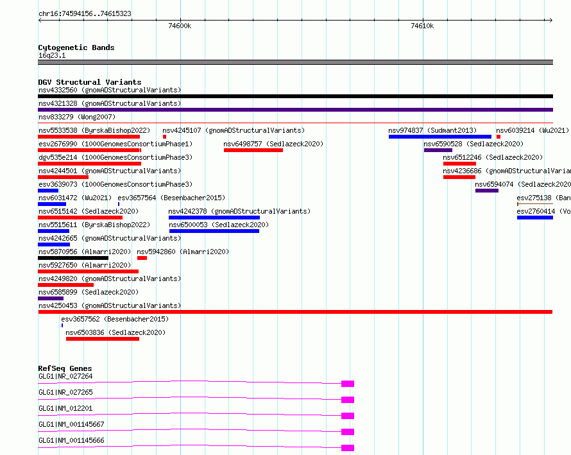Click nsv4236686 gnomAD label
The height and width of the screenshot is (455, 571).
click(507, 171)
